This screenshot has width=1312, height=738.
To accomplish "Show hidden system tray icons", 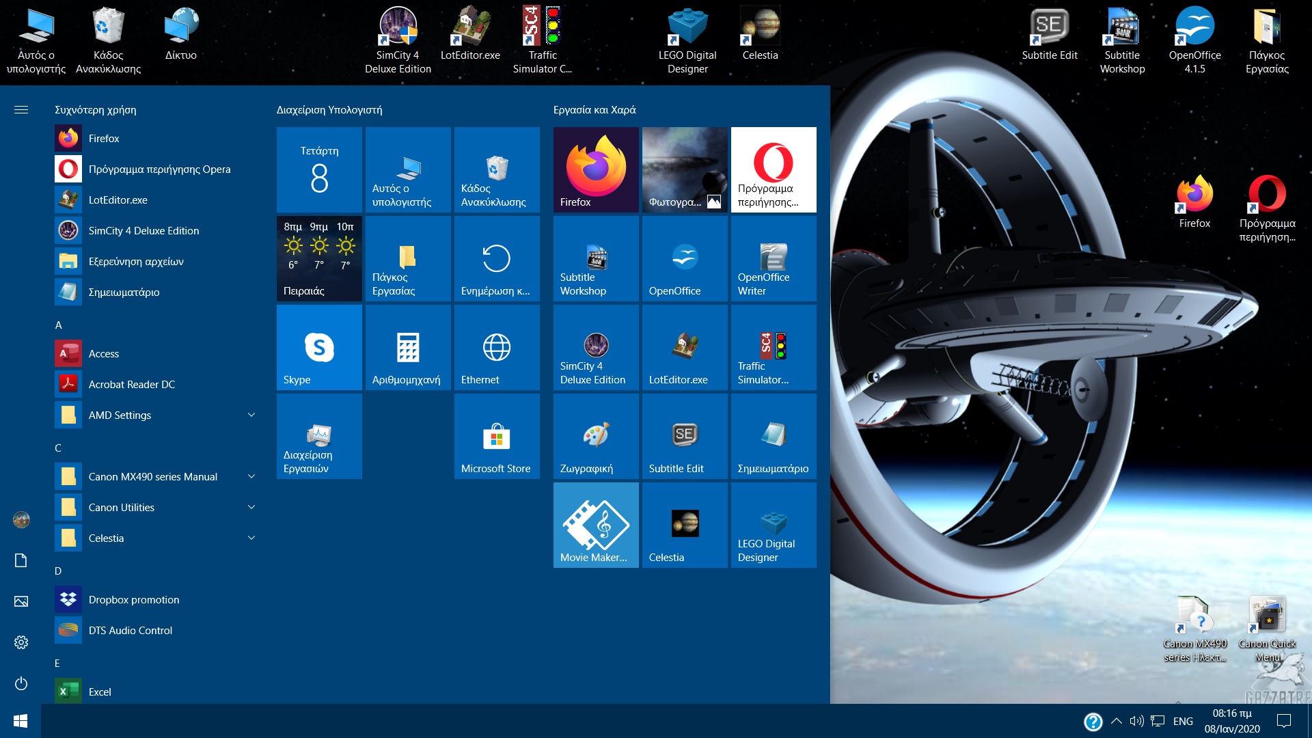I will [1116, 721].
